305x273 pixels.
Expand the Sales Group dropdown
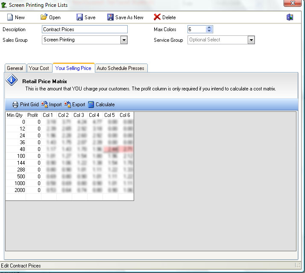[124, 40]
